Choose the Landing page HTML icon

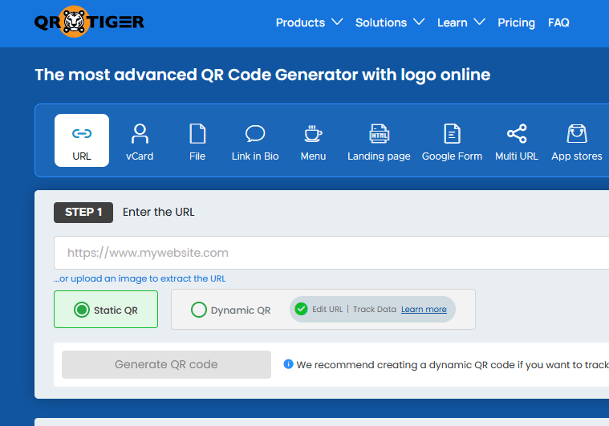pyautogui.click(x=379, y=134)
